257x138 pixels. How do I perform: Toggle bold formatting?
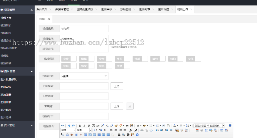point(80,126)
